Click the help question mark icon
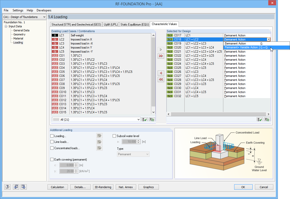 tap(7, 187)
